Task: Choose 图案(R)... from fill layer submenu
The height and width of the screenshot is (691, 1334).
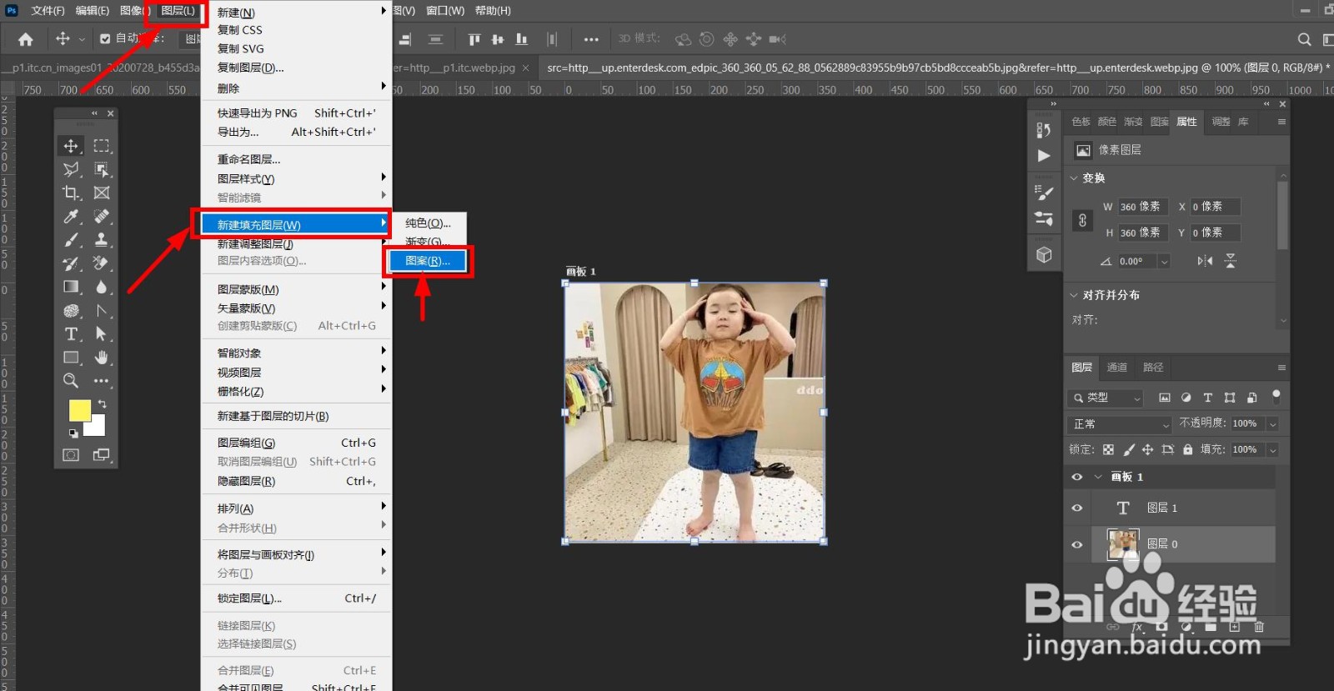Action: coord(428,261)
